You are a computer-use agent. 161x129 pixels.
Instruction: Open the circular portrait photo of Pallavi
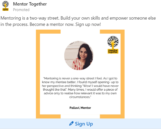pyautogui.click(x=79, y=55)
